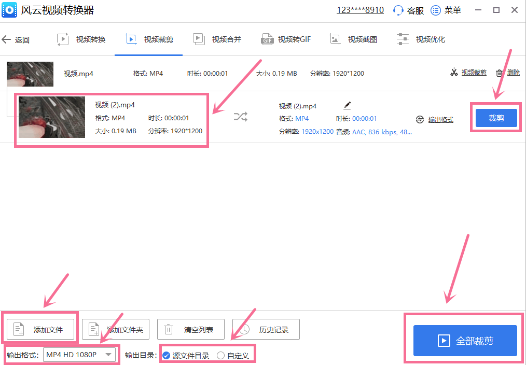526x365 pixels.
Task: Select the 源文件目录 radio option
Action: coord(186,355)
